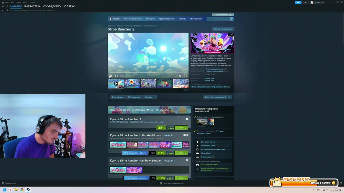Play the Slime Rancher 2 trailer
The width and height of the screenshot is (344, 193).
click(x=110, y=76)
